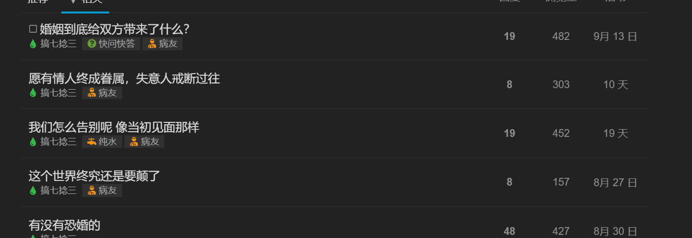
Task: Open topic 我们怎么告别呢 像当初见面那样
Action: pyautogui.click(x=114, y=127)
